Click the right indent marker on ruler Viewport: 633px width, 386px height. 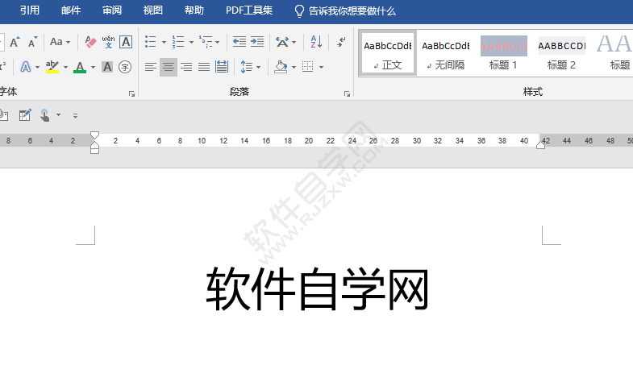point(540,145)
